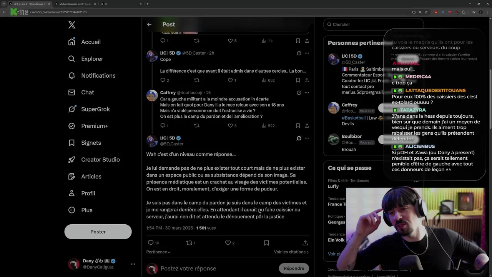This screenshot has height=277, width=492.
Task: Open Signets bookmarks page
Action: (x=85, y=143)
